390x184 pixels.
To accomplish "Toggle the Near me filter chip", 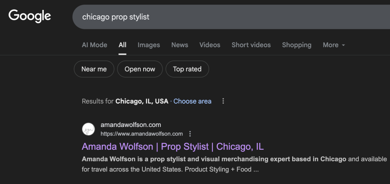I will point(94,69).
